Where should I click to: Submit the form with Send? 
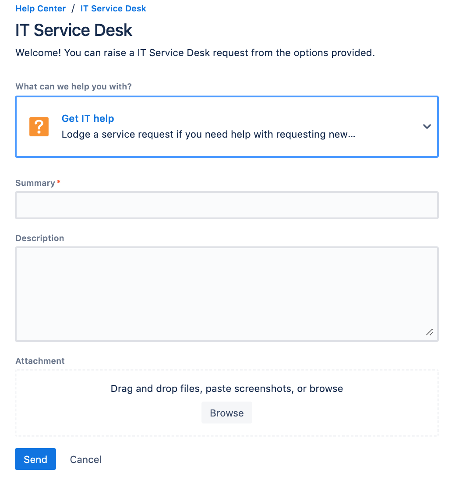coord(35,459)
